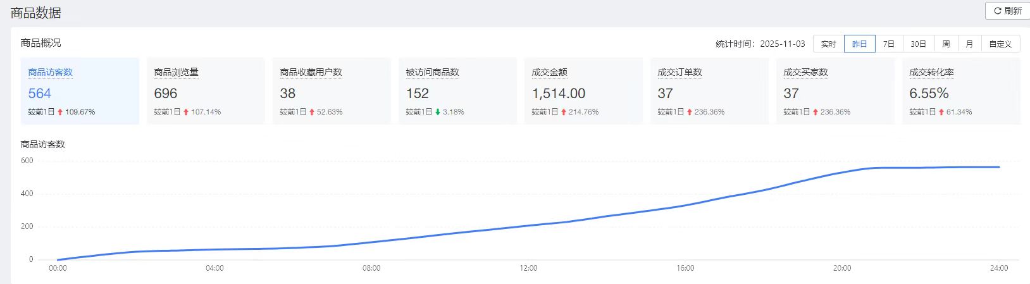Image resolution: width=1030 pixels, height=284 pixels.
Task: Click the 商品概况 section heading
Action: tap(40, 43)
